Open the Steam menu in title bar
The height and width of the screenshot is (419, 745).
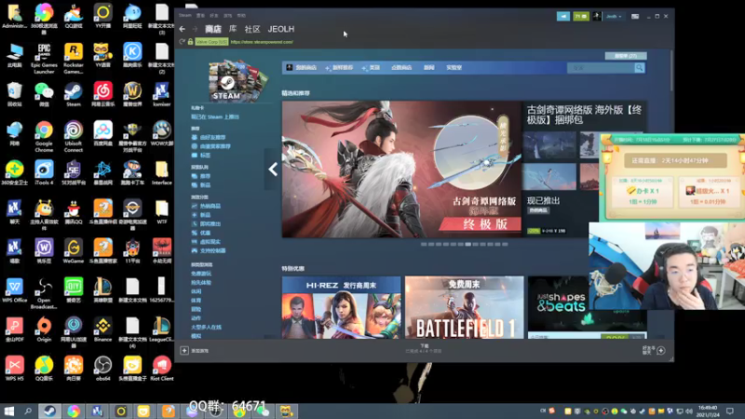click(184, 16)
